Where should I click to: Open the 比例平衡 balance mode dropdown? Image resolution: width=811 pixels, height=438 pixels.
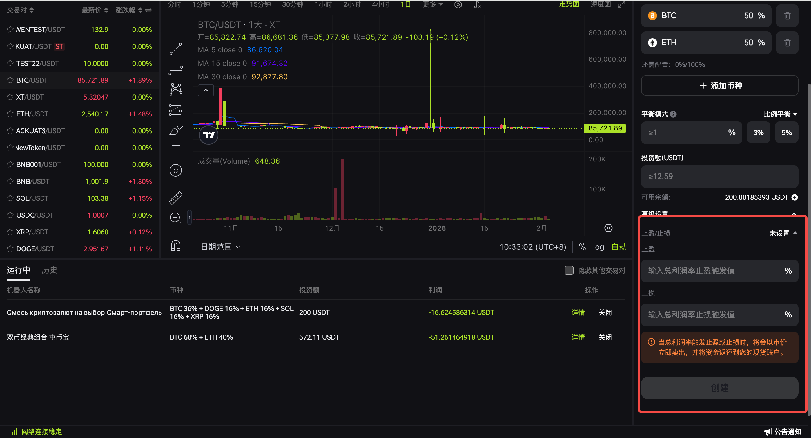click(x=781, y=114)
